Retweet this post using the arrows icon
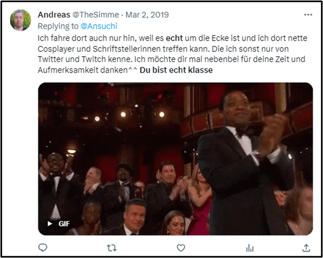The image size is (323, 258). (x=112, y=248)
